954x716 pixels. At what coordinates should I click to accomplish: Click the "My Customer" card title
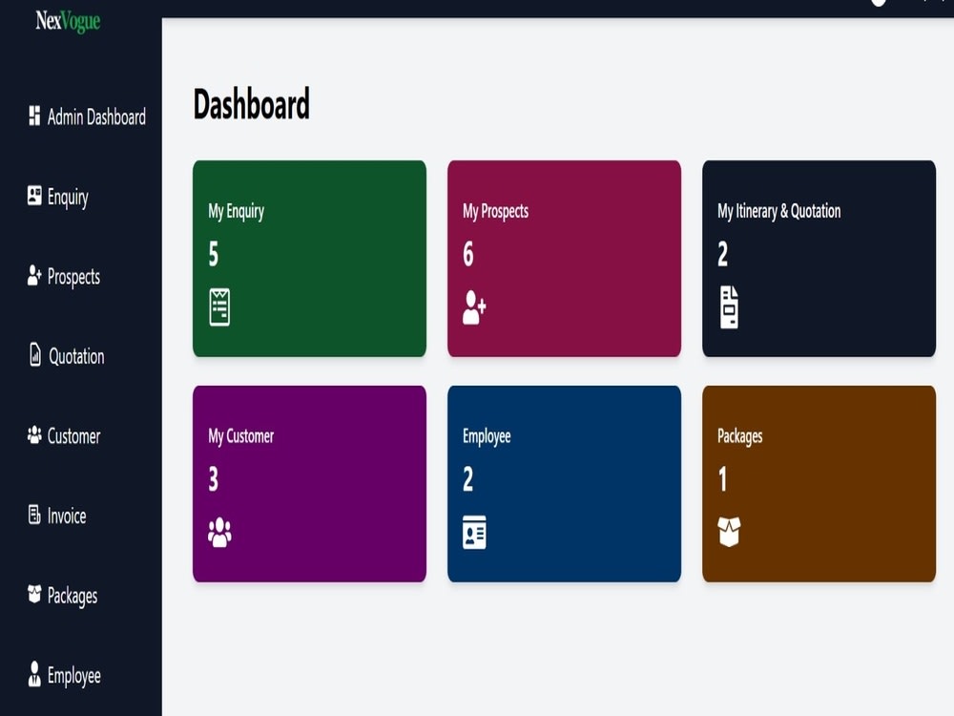tap(241, 436)
